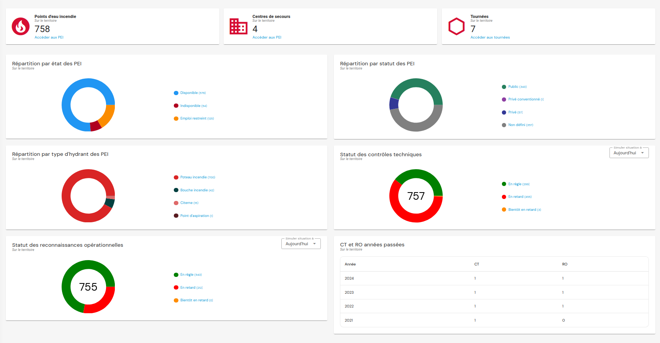Toggle the Privé conventionné legend entry
This screenshot has height=343, width=660.
[x=523, y=99]
